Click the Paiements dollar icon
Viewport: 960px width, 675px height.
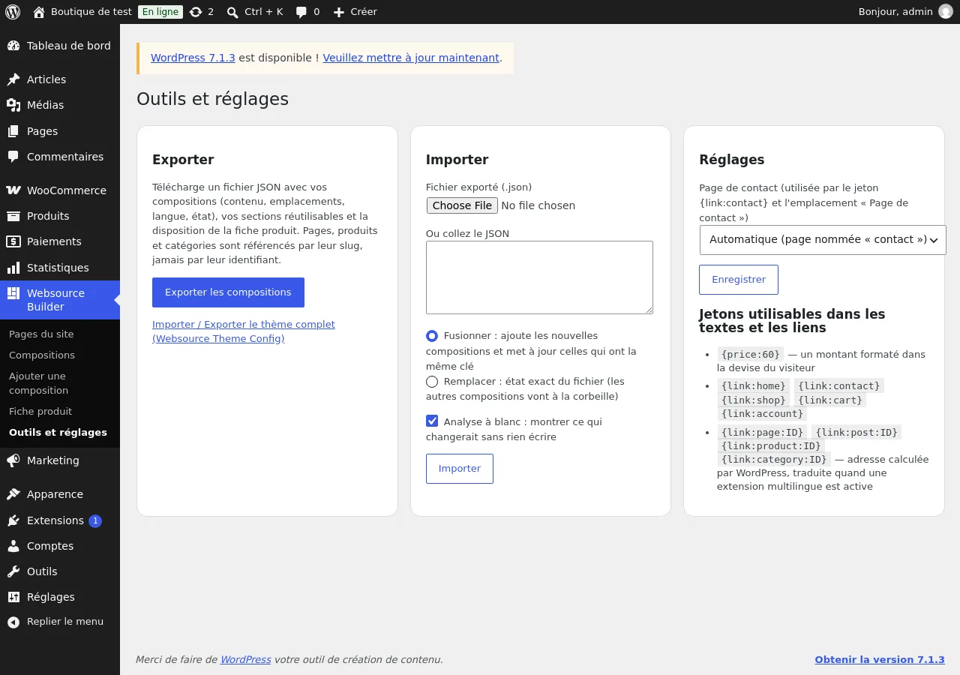click(13, 241)
